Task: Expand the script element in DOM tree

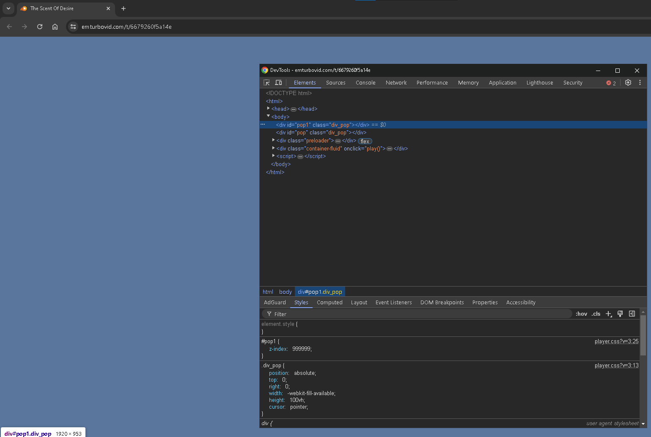Action: pos(274,156)
